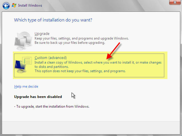Go back with the blue arrow button
182x136 pixels.
click(6, 5)
